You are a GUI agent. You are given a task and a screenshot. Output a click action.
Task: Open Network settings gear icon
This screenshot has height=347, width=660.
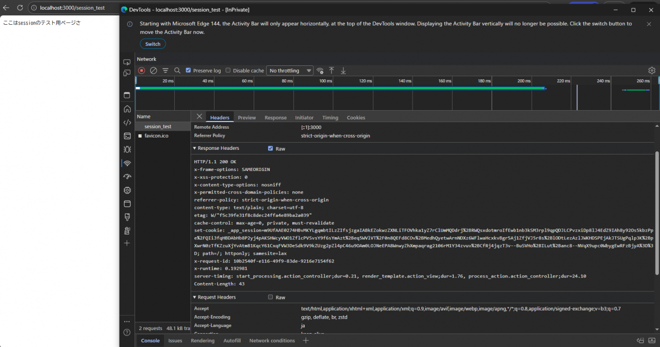(x=652, y=71)
